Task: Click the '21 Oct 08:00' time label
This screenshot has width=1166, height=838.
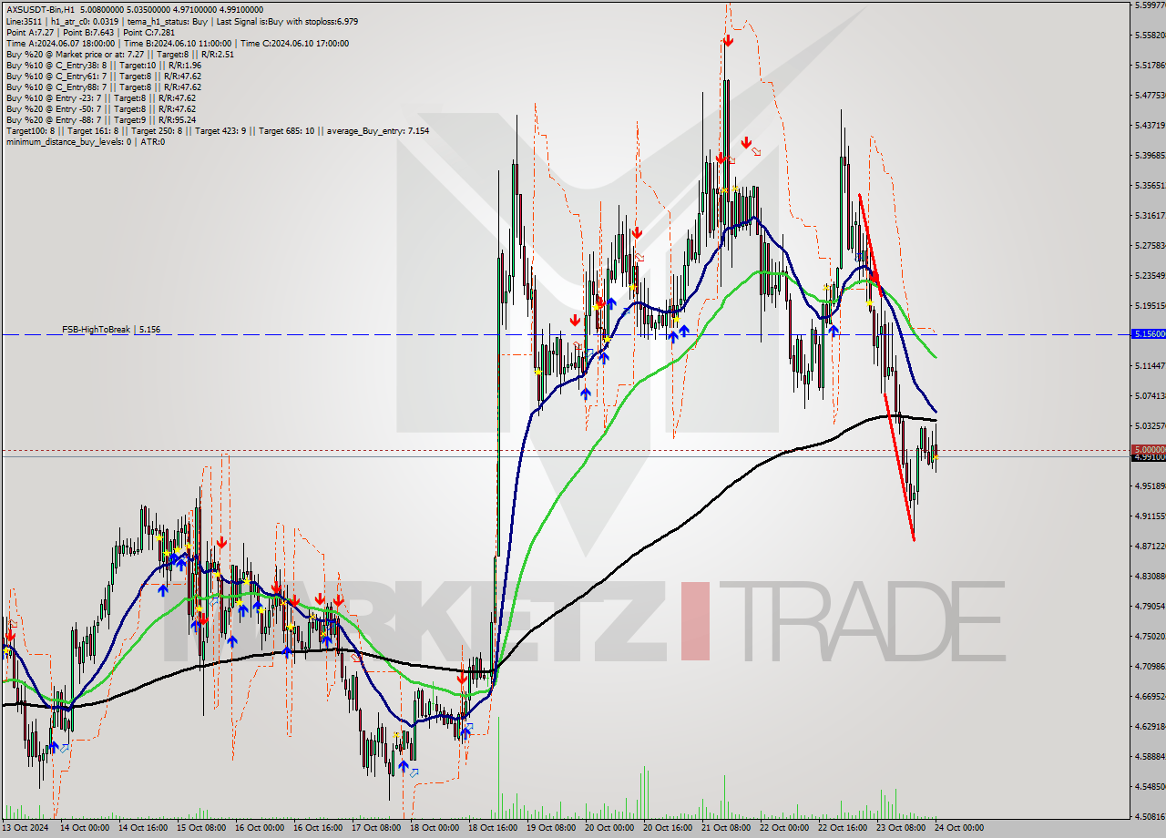Action: [726, 828]
